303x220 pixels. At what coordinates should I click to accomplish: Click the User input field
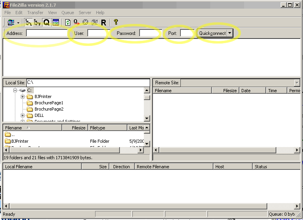tap(99, 33)
